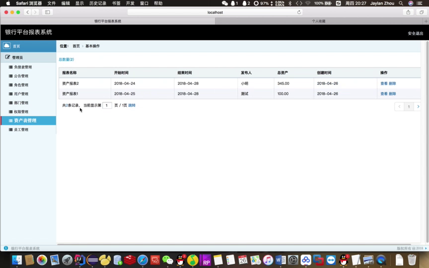Go to next page with right chevron
The width and height of the screenshot is (429, 268).
(x=418, y=107)
